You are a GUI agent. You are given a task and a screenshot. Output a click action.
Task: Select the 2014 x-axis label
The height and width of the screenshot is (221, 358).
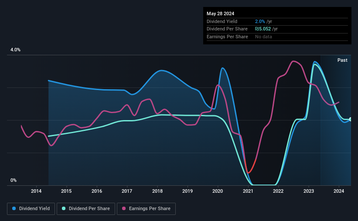[36, 191]
